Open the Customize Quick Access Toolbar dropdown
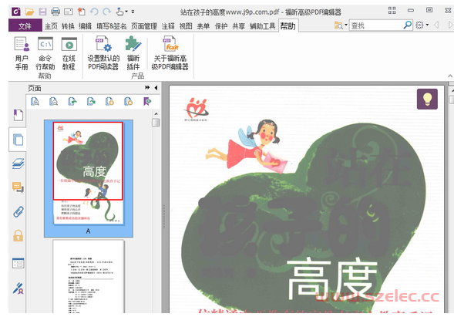Image resolution: width=454 pixels, height=317 pixels. 133,12
